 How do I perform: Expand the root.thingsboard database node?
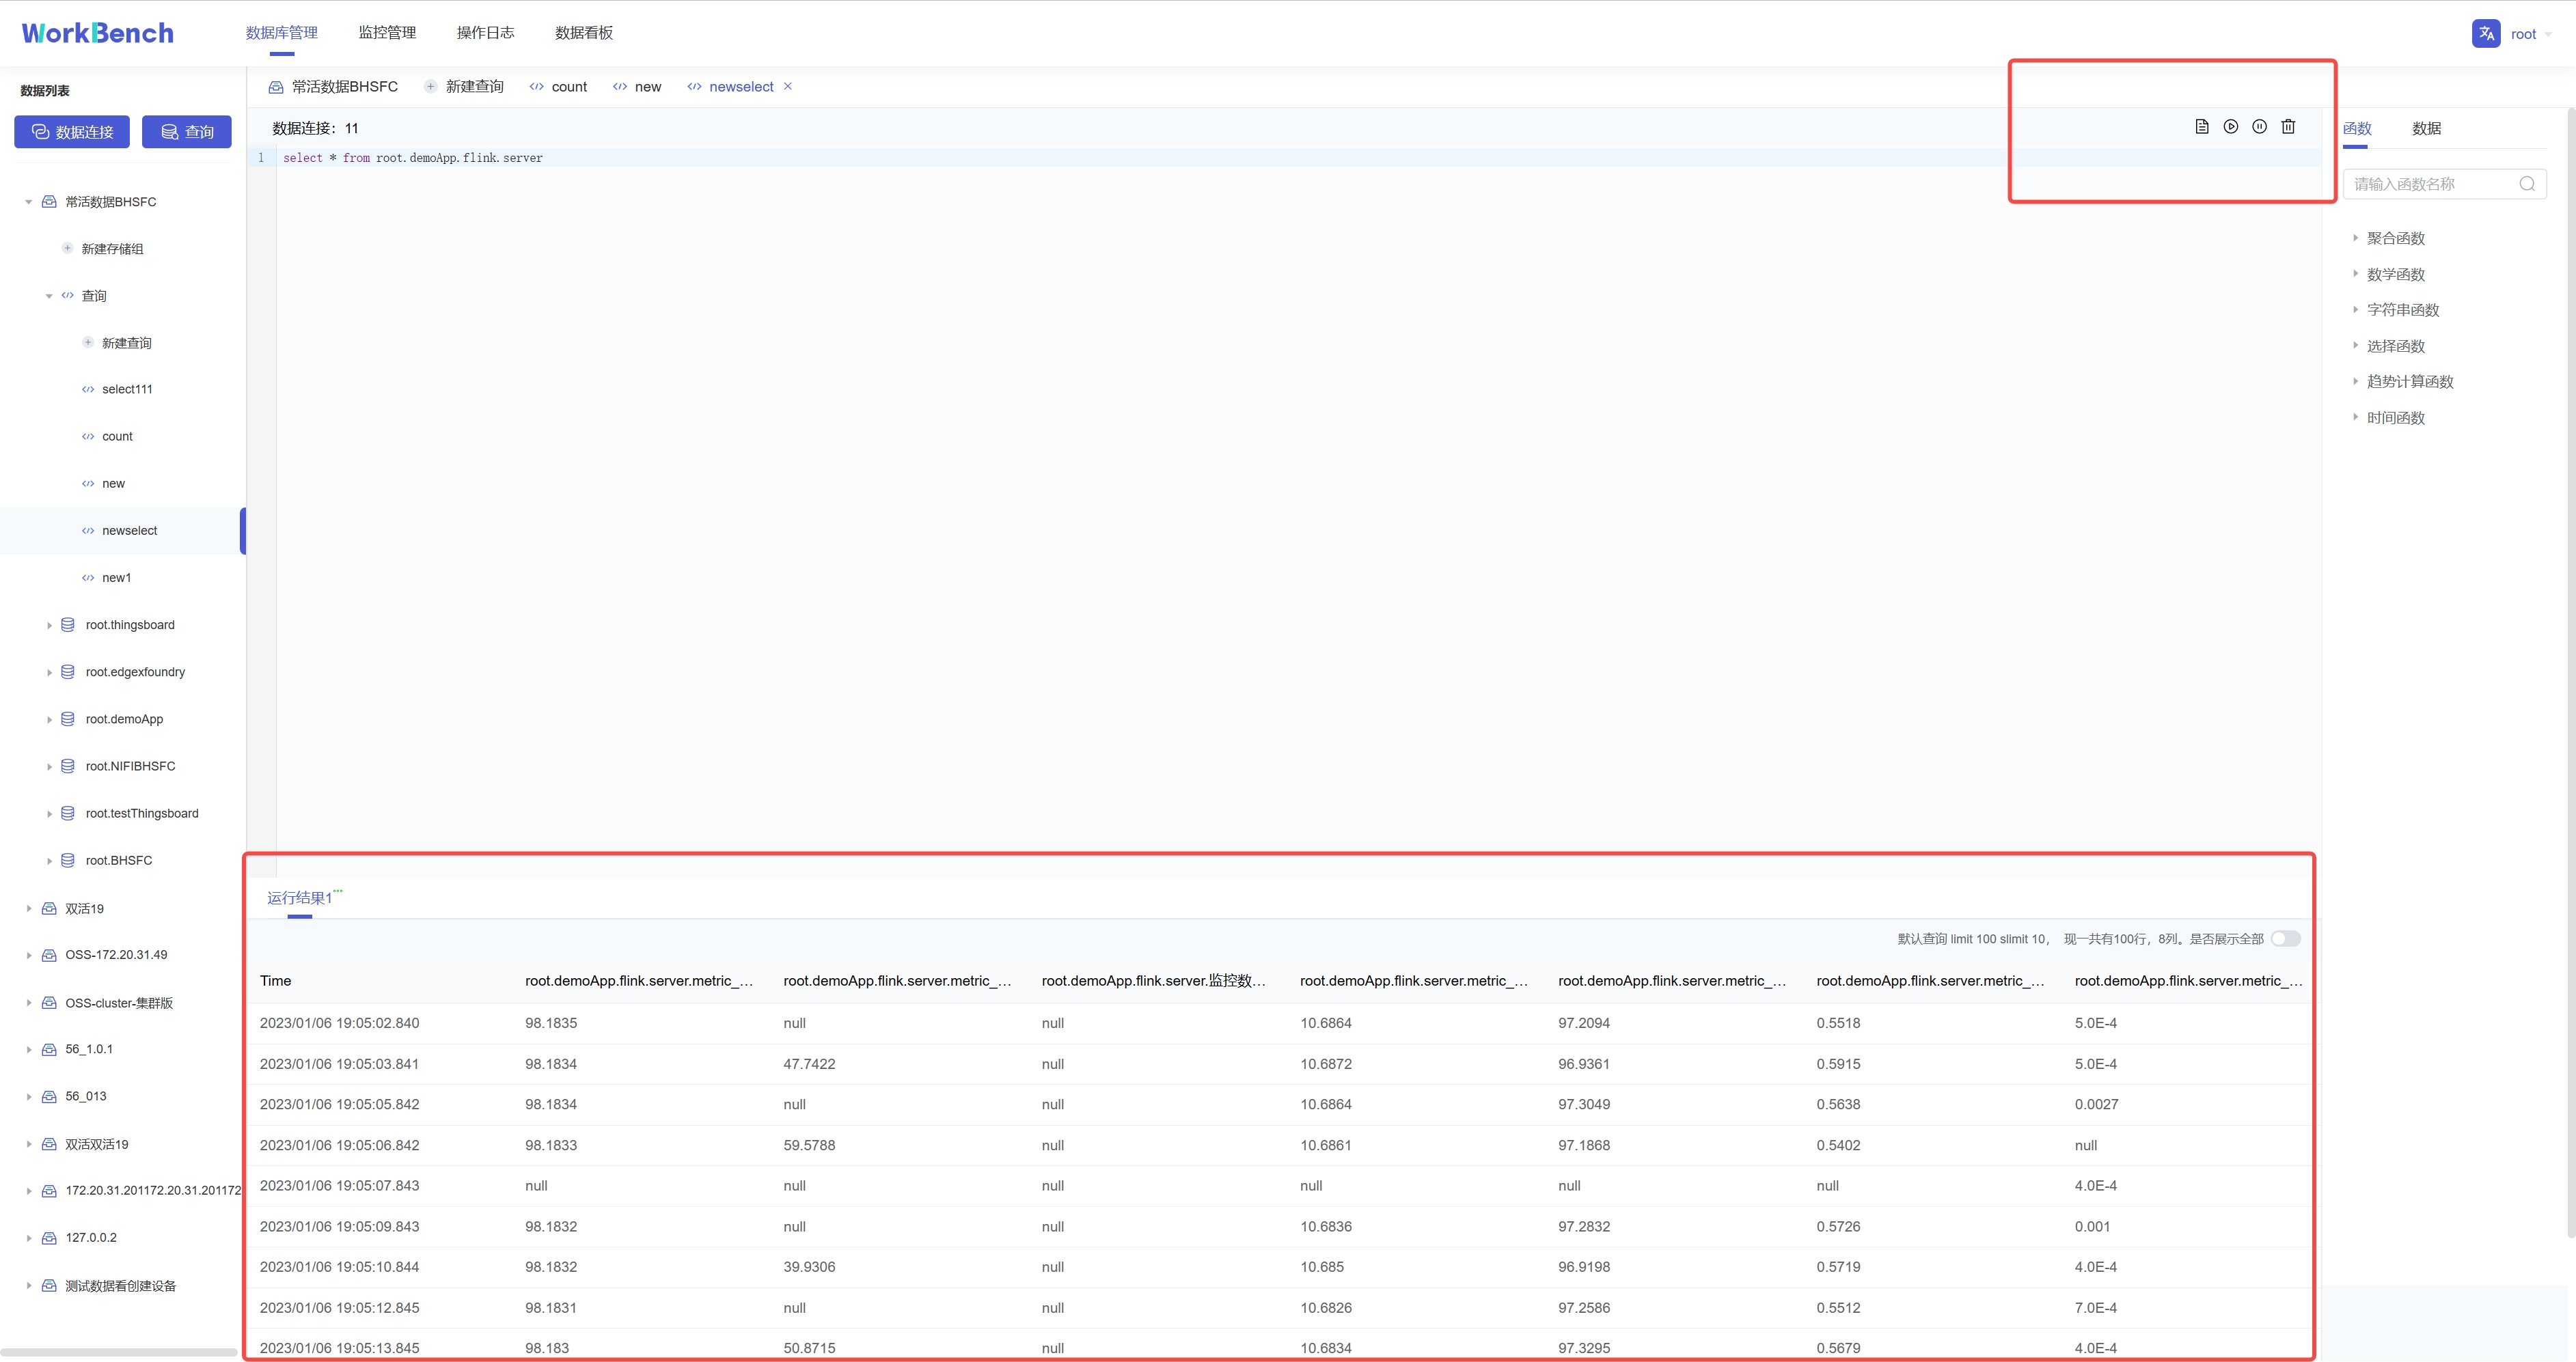(x=49, y=624)
